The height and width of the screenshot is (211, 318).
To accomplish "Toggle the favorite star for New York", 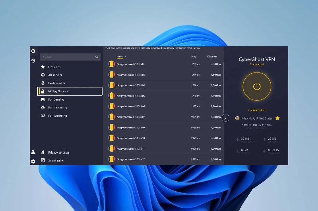I will [277, 118].
